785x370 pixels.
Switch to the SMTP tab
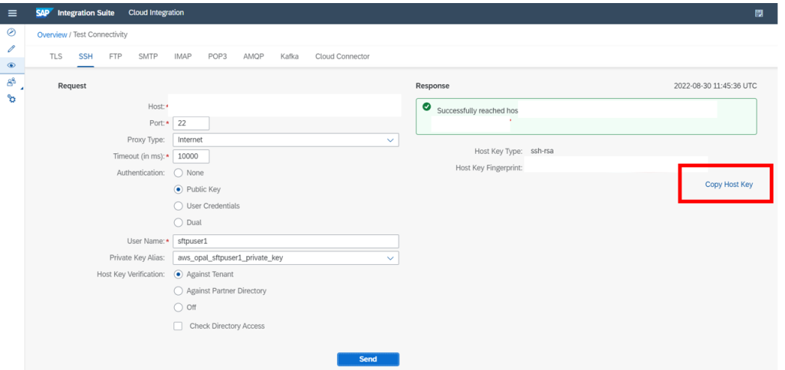(x=148, y=57)
